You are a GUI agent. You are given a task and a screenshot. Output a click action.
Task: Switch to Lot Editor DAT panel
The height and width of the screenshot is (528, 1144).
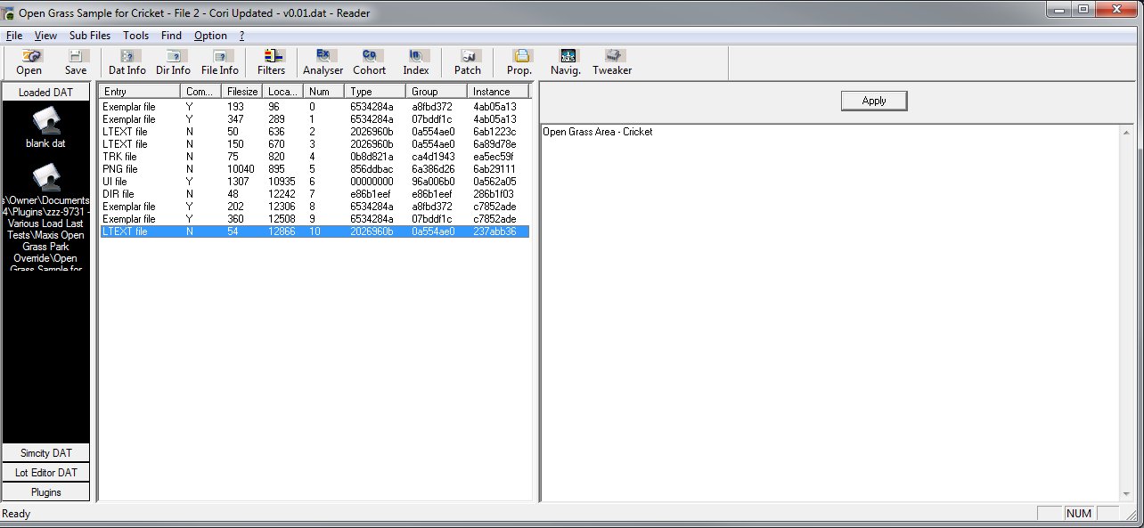(x=46, y=473)
